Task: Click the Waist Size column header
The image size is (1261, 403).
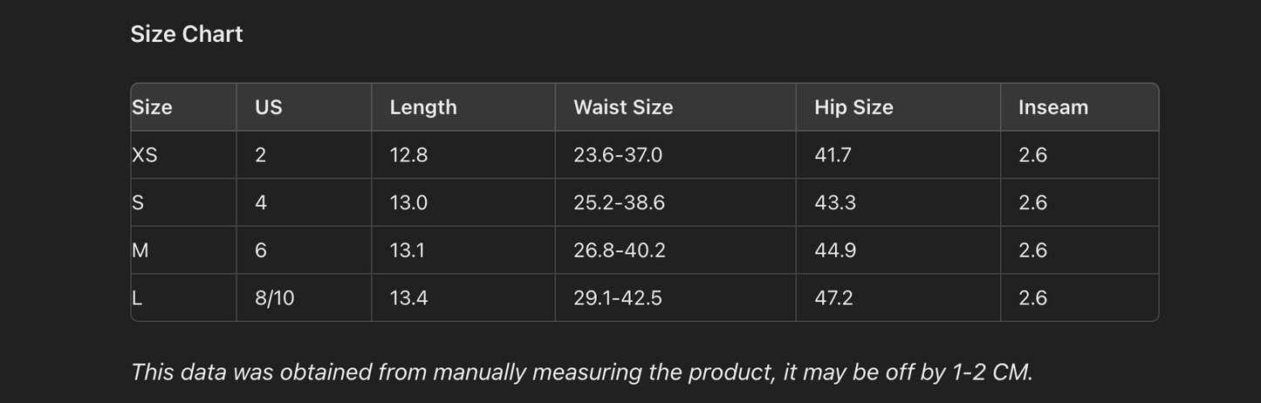Action: pyautogui.click(x=623, y=107)
